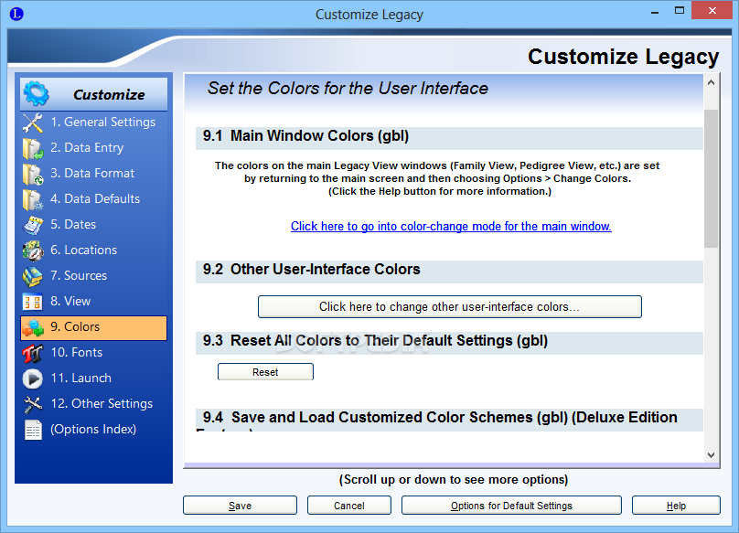Open 1. General Settings section
This screenshot has width=739, height=533.
pos(93,123)
